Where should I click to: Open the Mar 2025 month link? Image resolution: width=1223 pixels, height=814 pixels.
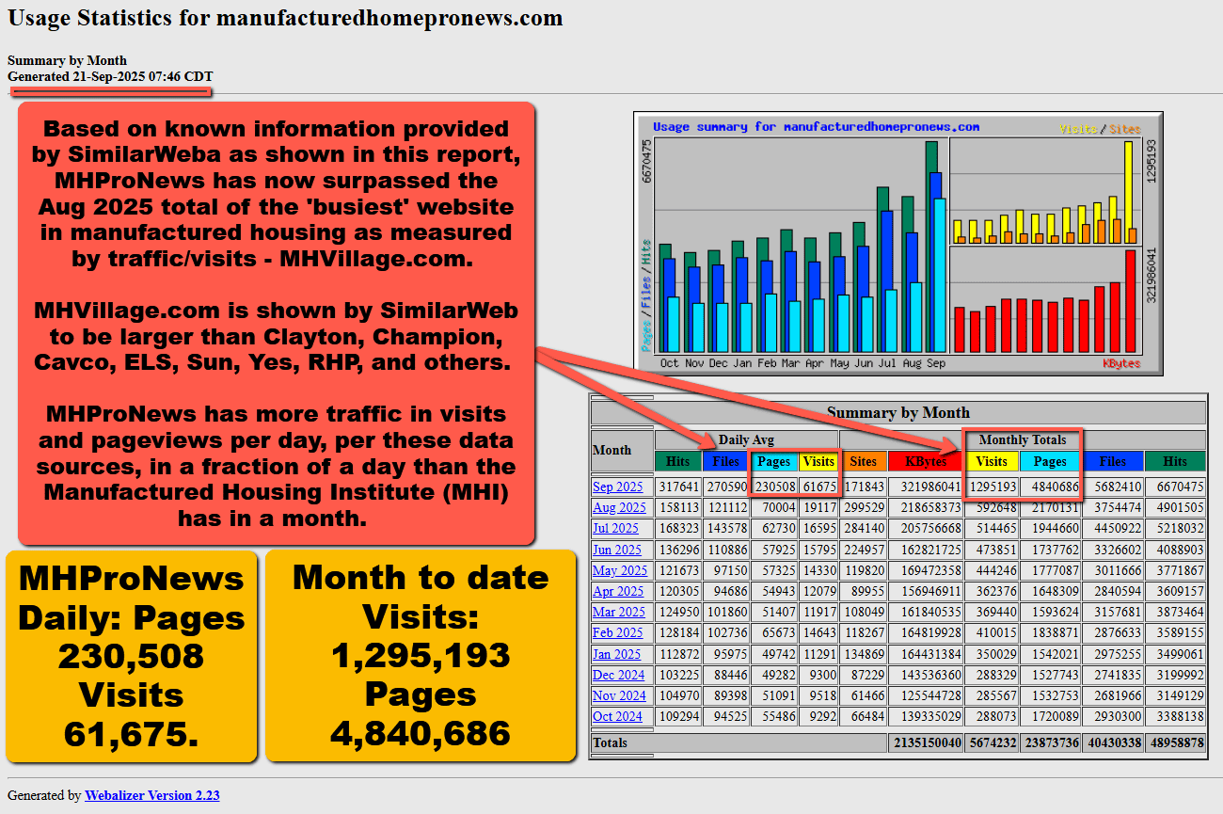(x=619, y=612)
